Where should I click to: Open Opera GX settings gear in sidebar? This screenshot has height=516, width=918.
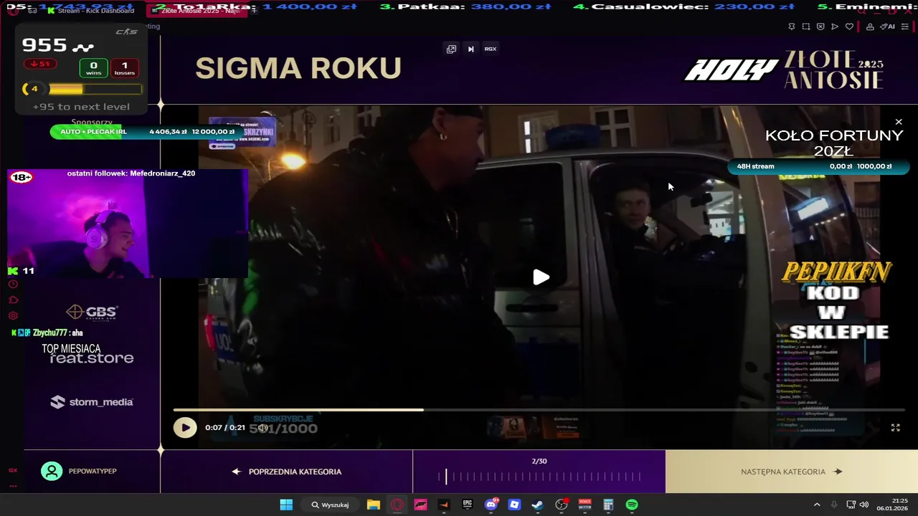point(13,316)
